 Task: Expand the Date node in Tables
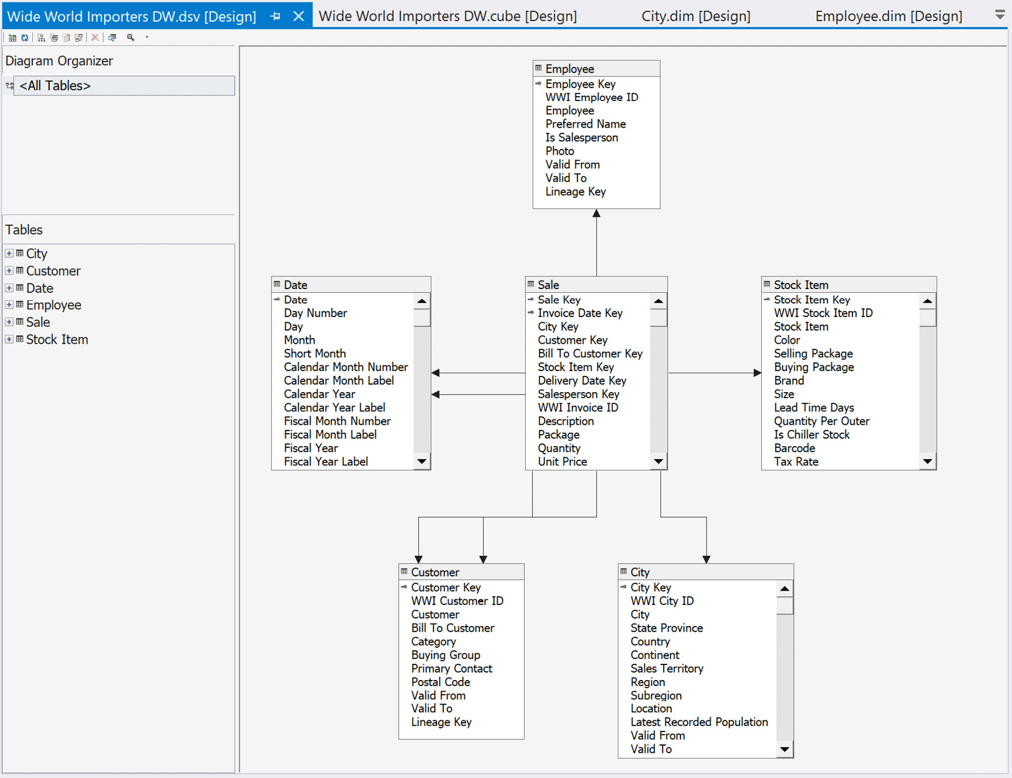click(x=9, y=288)
